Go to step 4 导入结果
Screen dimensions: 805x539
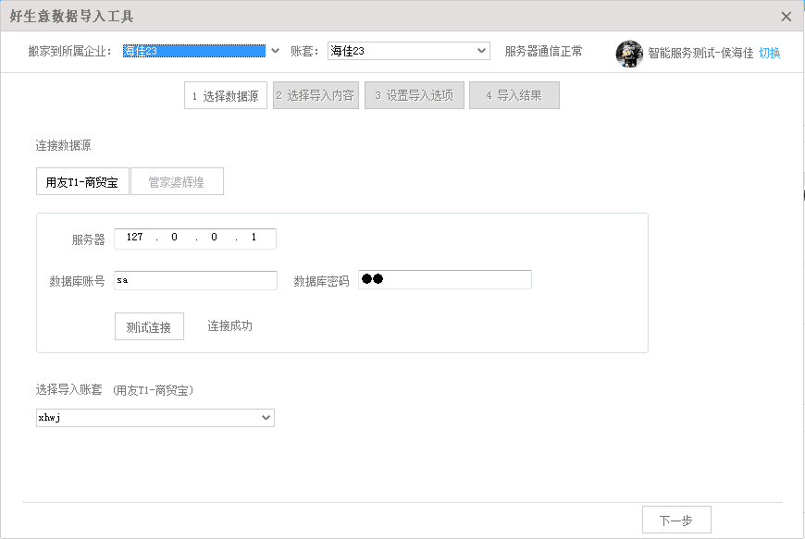[x=514, y=95]
